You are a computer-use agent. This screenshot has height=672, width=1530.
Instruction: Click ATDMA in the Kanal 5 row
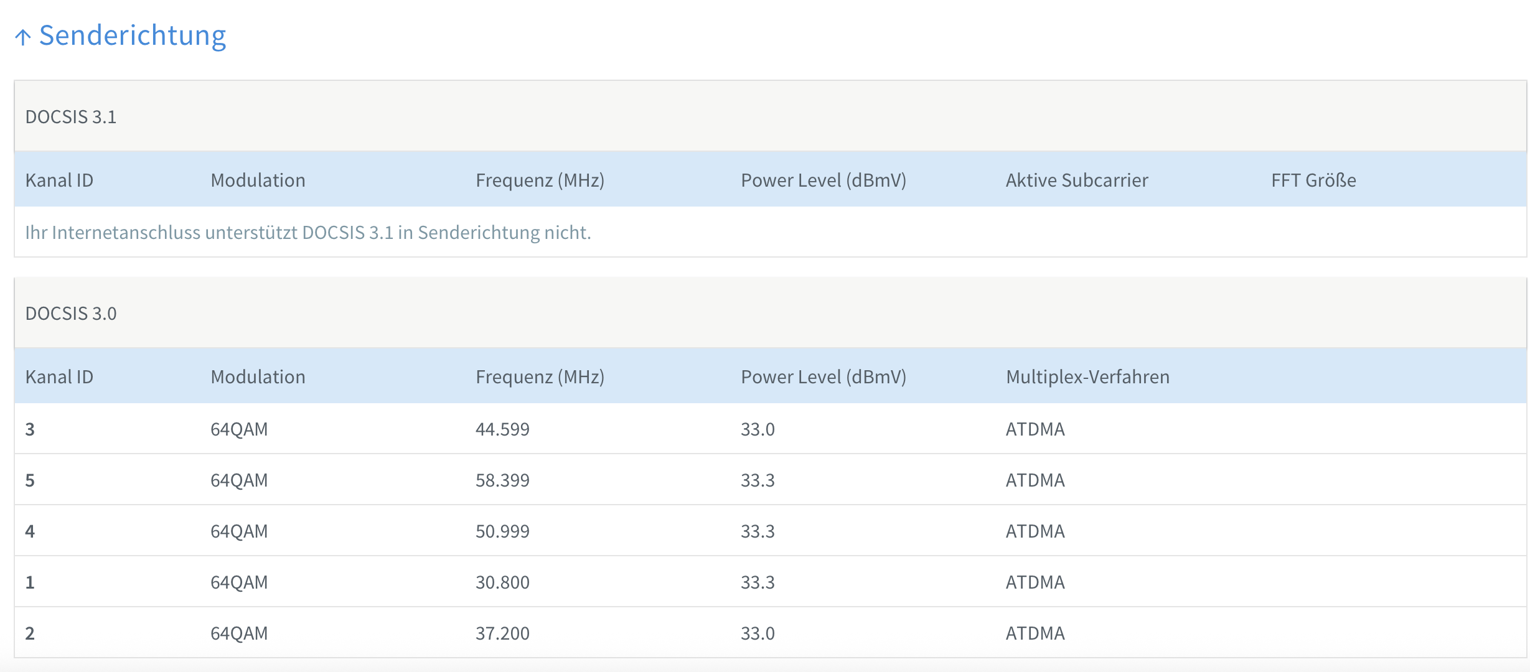click(x=1035, y=480)
